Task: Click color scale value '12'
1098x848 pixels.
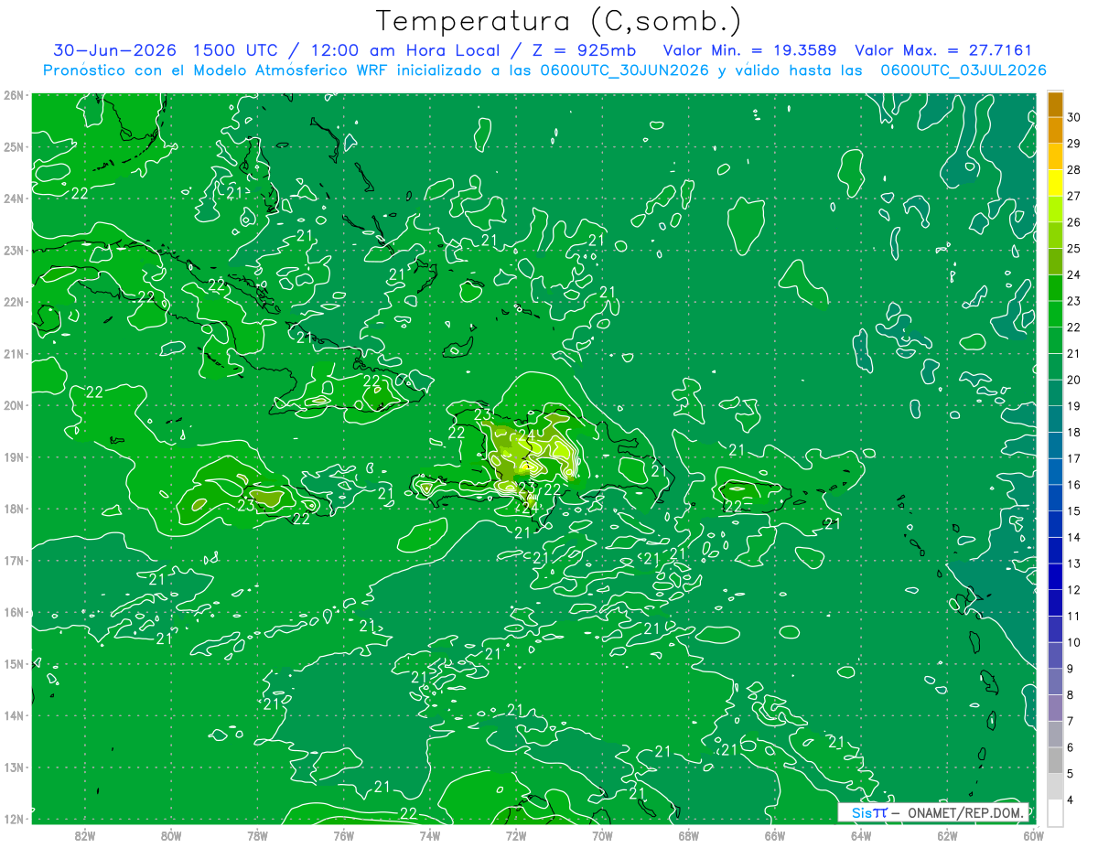Action: tap(1073, 590)
